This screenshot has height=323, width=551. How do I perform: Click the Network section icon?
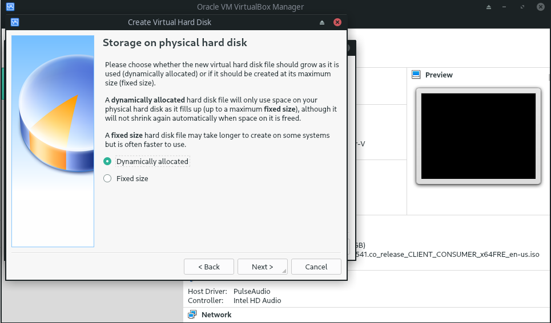[192, 314]
